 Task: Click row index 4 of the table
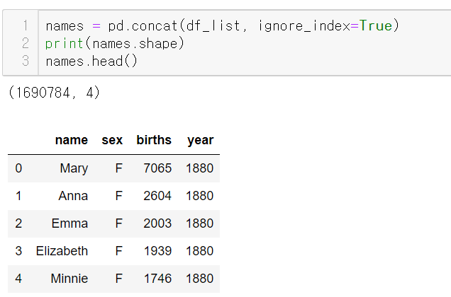[18, 279]
